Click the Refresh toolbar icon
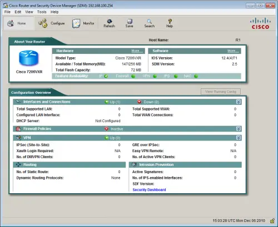The height and width of the screenshot is (227, 278). pyautogui.click(x=110, y=21)
